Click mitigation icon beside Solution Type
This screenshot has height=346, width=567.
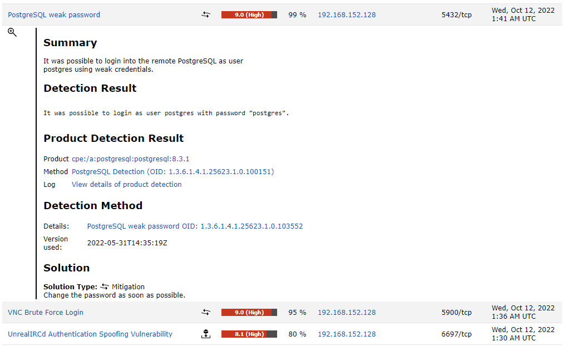pyautogui.click(x=105, y=286)
